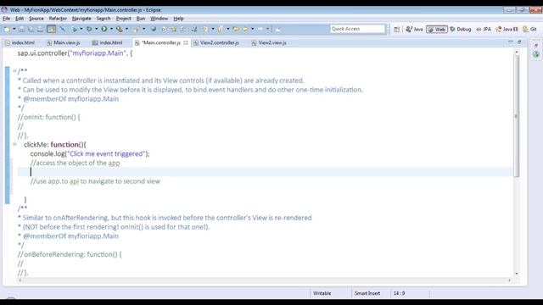
Task: Switch to the Git perspective
Action: [x=529, y=30]
